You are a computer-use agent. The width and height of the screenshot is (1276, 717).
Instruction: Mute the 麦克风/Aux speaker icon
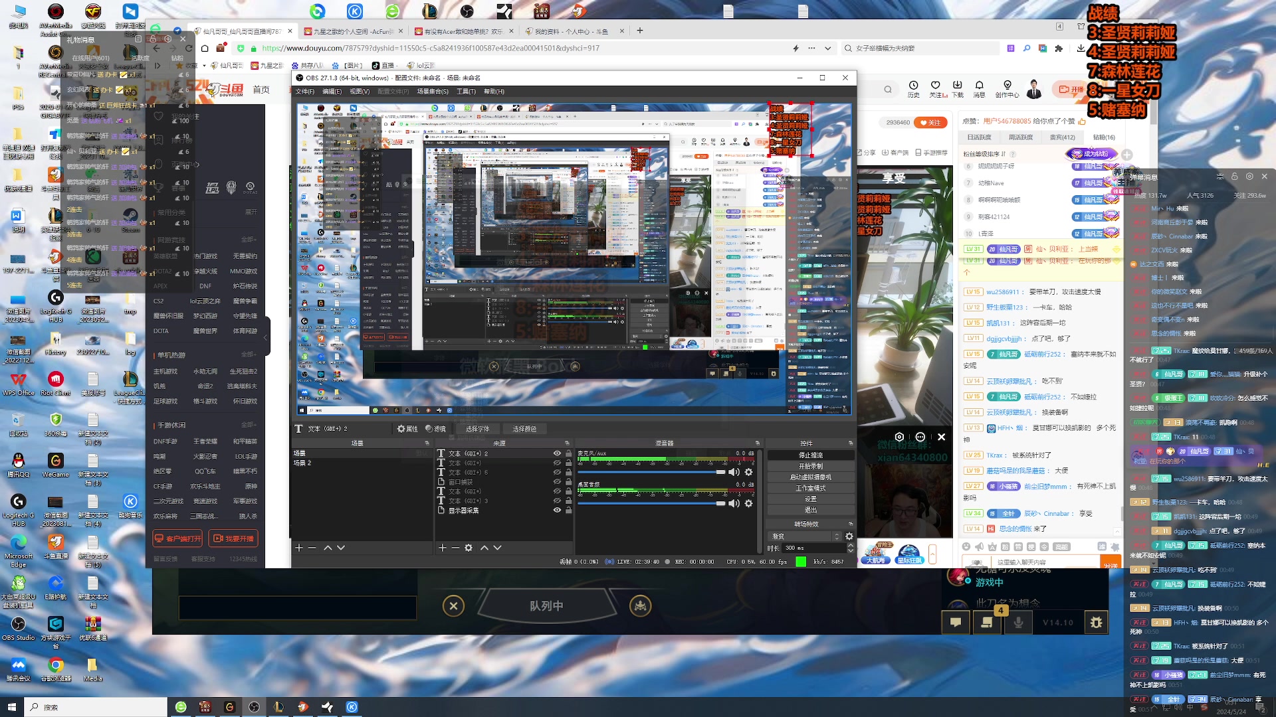point(734,472)
